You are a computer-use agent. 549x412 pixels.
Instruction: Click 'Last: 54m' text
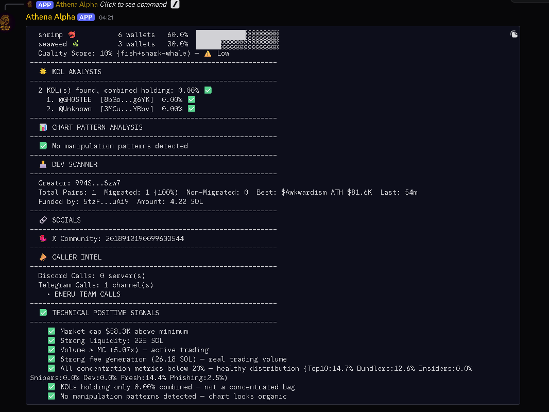coord(399,192)
